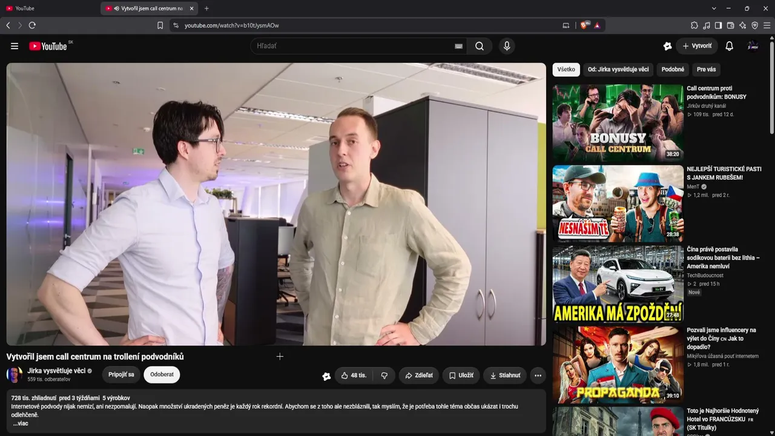775x436 pixels.
Task: Click the page vertical scrollbar
Action: tap(771, 88)
